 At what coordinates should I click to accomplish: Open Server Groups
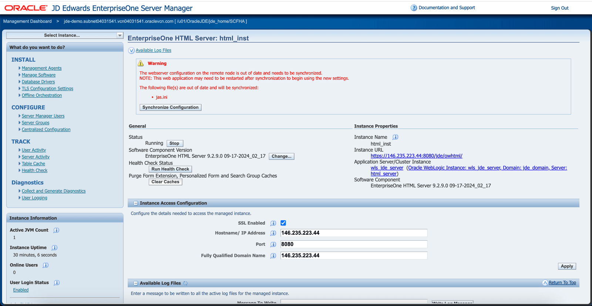(x=36, y=123)
